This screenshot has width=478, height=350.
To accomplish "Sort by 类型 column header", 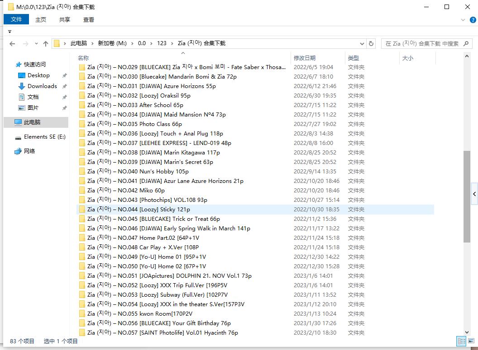I will tap(354, 58).
